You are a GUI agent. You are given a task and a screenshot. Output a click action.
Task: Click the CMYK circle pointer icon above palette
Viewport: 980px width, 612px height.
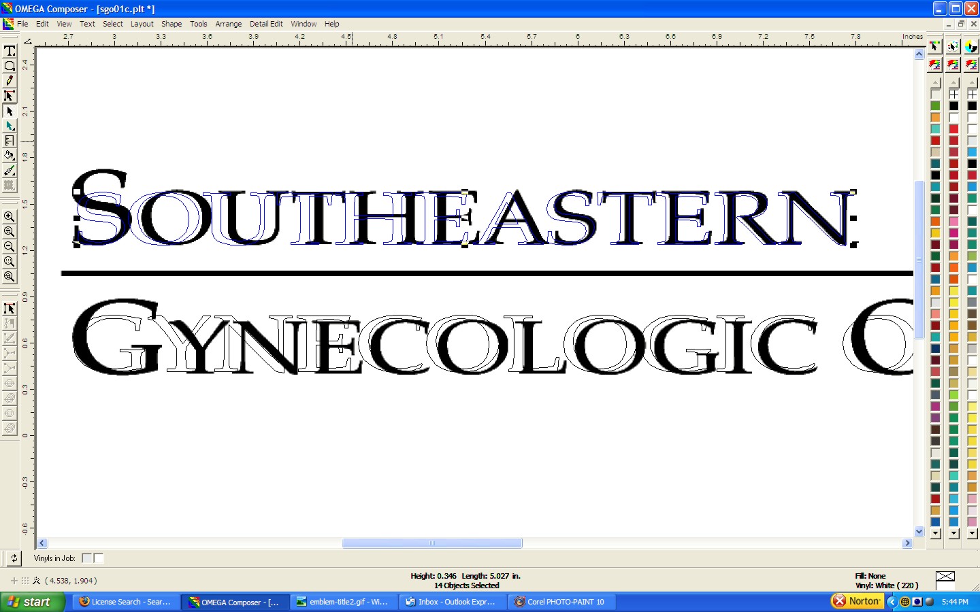point(972,46)
